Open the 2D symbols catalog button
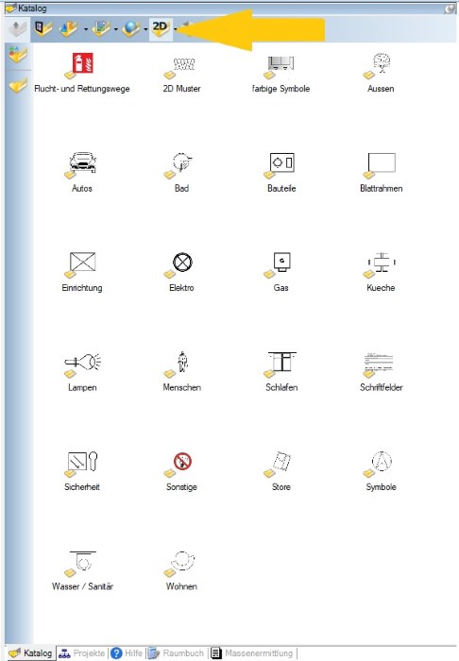459x661 pixels. tap(161, 29)
